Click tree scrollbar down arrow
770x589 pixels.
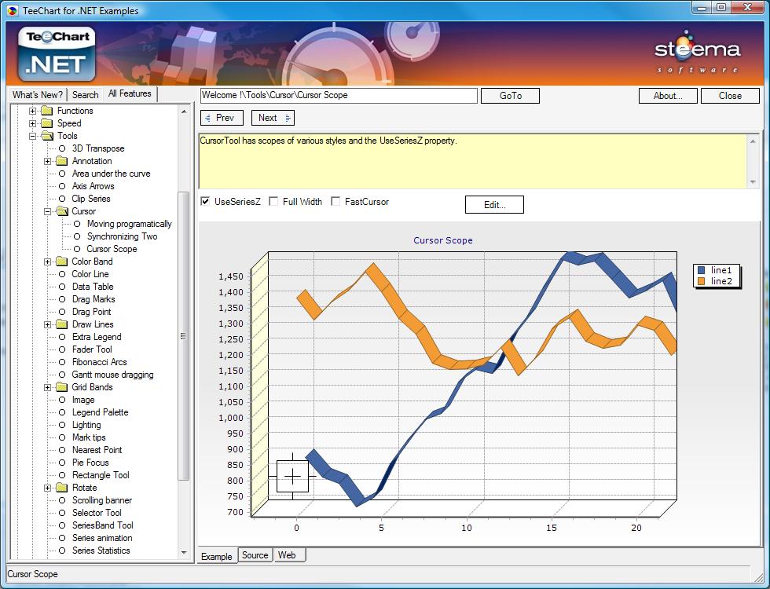(x=184, y=553)
